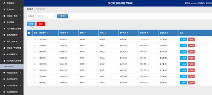Click the home icon beside 系统首页 in sidebar
212x95 pixels.
[4, 3]
